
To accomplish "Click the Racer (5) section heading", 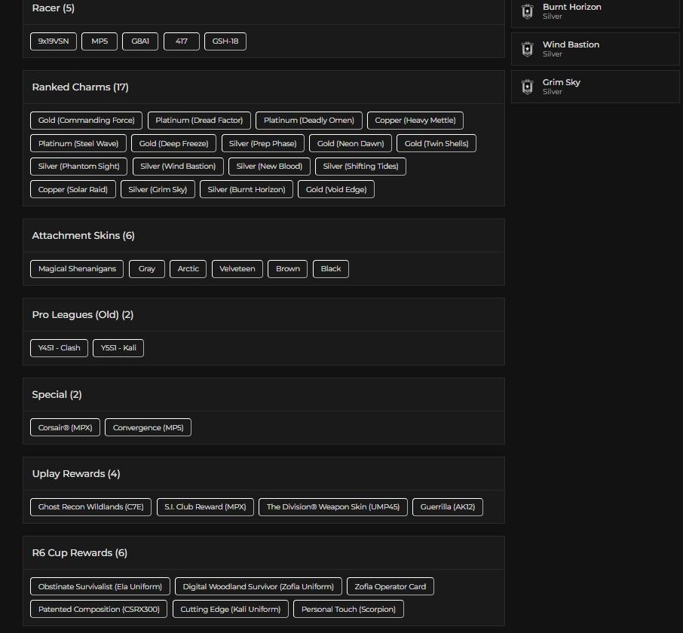I will (x=53, y=8).
